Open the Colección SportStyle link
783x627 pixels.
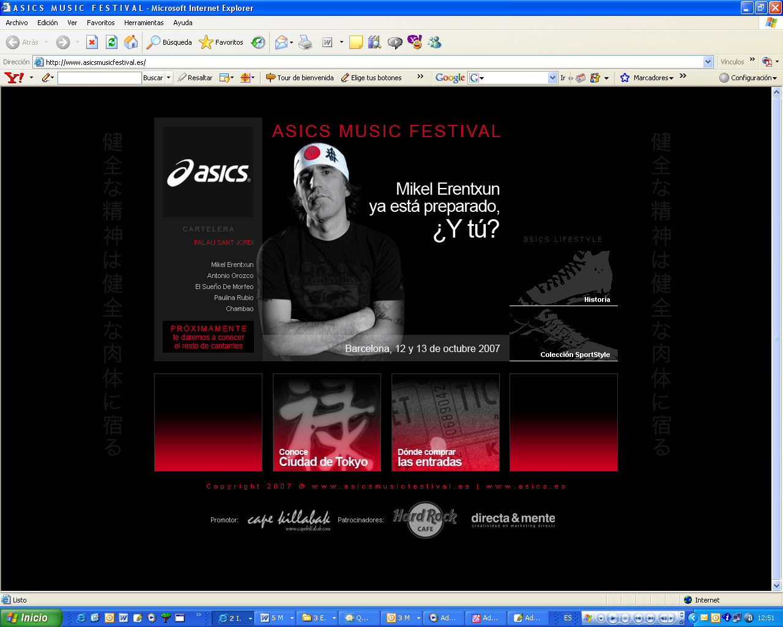click(x=574, y=355)
